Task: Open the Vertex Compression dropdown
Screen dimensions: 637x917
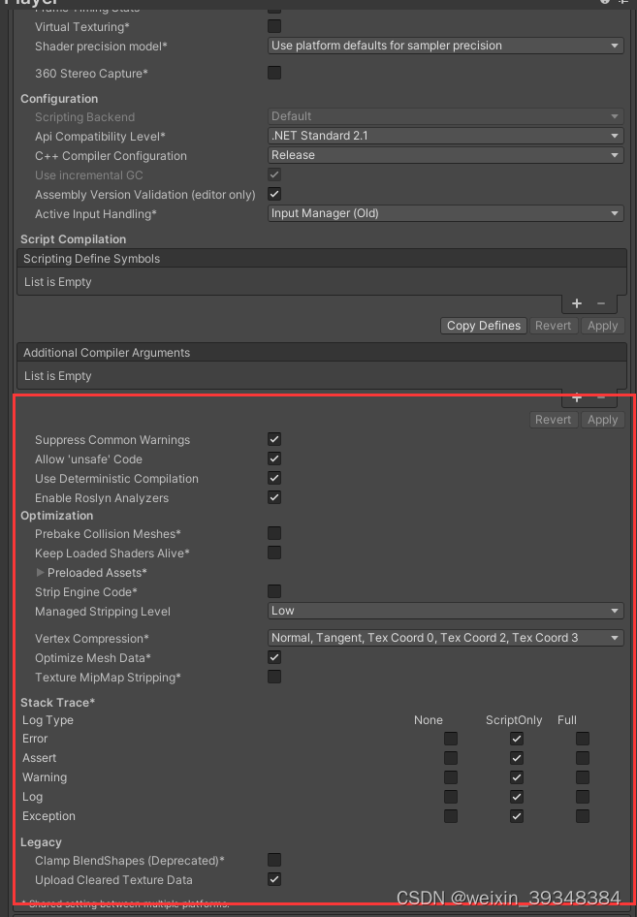Action: coord(445,638)
